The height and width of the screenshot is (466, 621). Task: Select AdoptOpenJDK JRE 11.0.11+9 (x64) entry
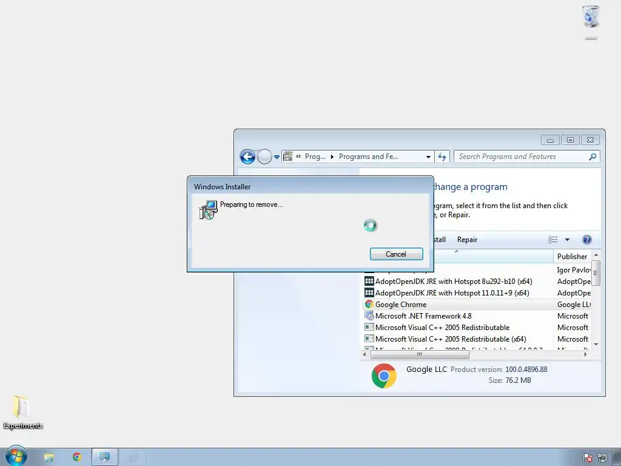click(x=452, y=293)
